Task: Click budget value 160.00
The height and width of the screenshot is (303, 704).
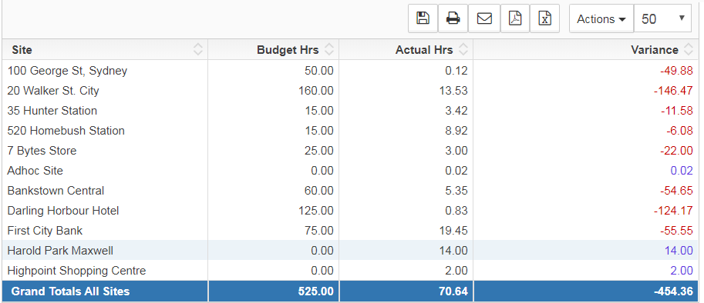Action: click(x=316, y=91)
